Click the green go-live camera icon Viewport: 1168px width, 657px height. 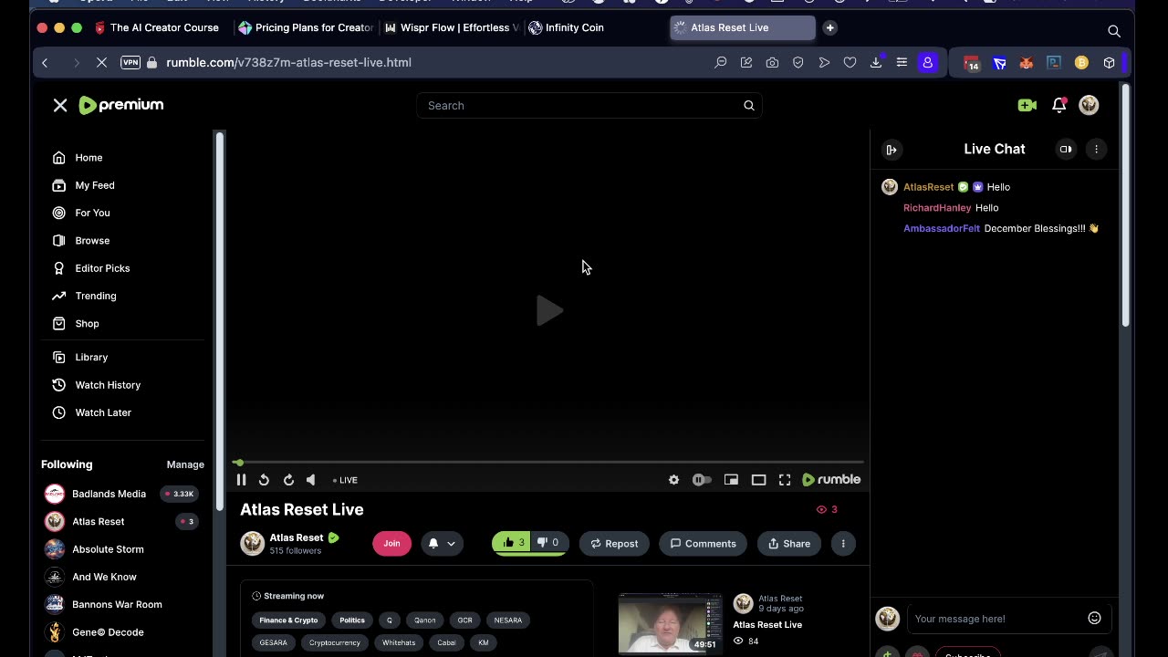[x=1027, y=105]
